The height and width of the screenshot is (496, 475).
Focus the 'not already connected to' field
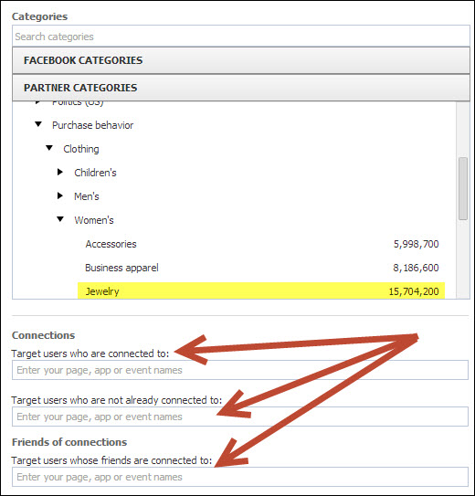click(x=240, y=417)
